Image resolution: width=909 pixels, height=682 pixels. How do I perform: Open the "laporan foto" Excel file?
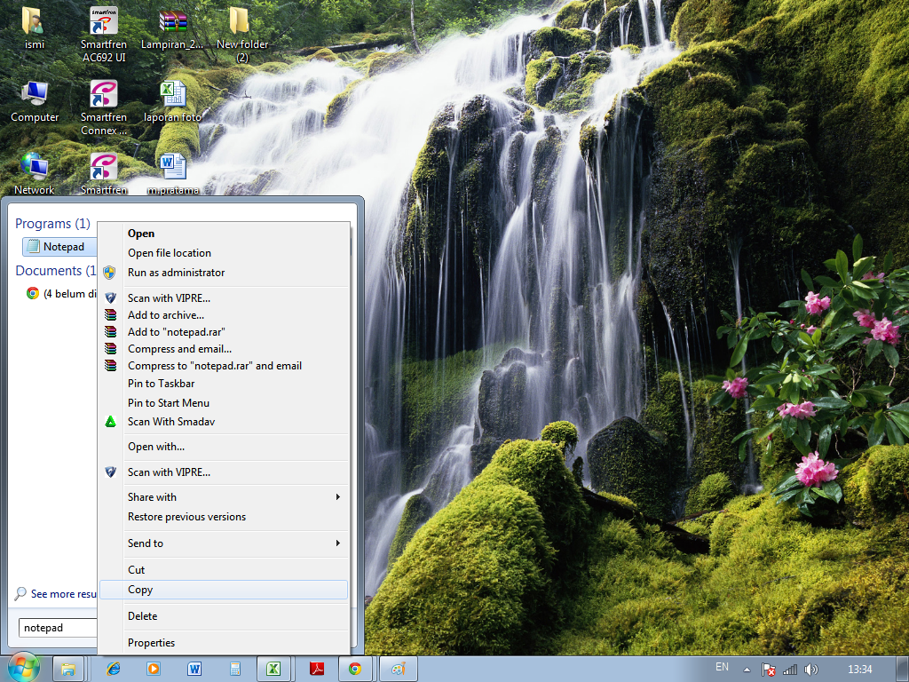(x=171, y=99)
